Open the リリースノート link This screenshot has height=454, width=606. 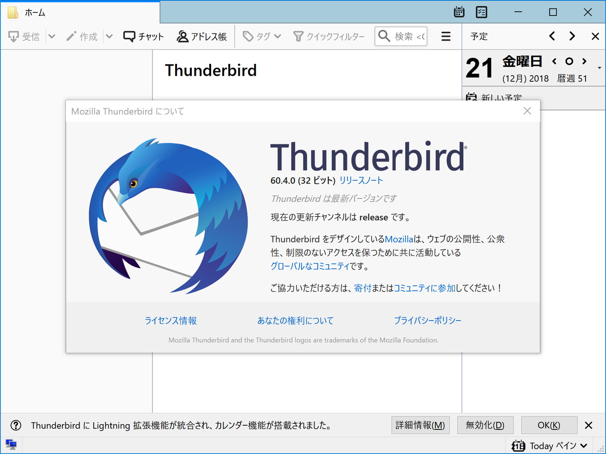coord(361,180)
